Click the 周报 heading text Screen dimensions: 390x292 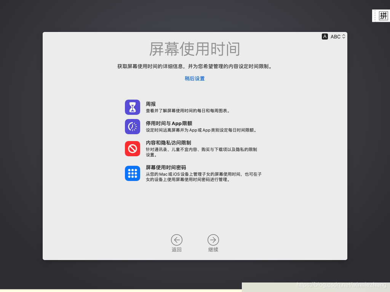[151, 104]
